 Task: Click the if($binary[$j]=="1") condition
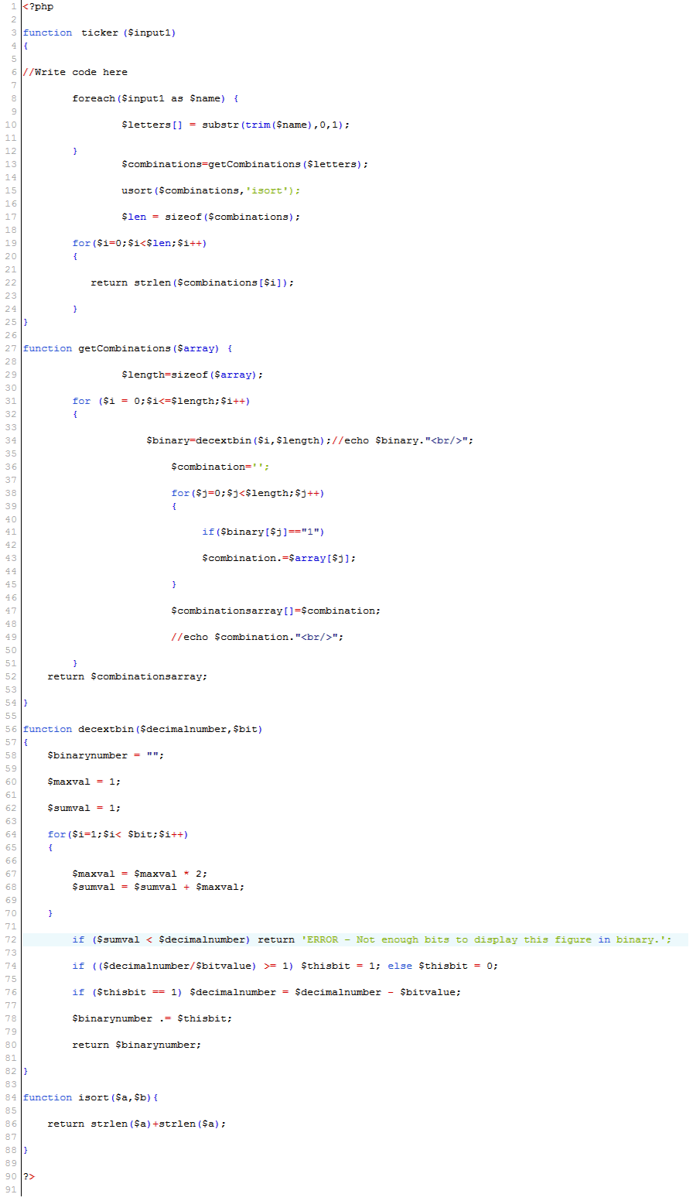pyautogui.click(x=263, y=532)
